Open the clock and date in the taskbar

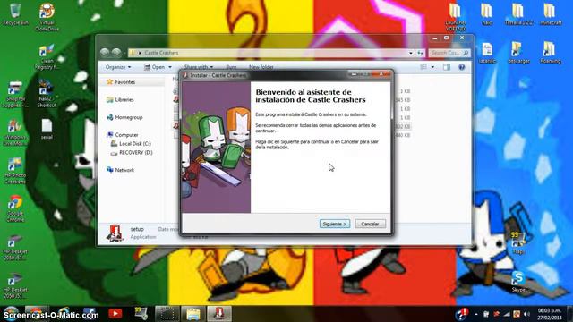click(x=549, y=314)
